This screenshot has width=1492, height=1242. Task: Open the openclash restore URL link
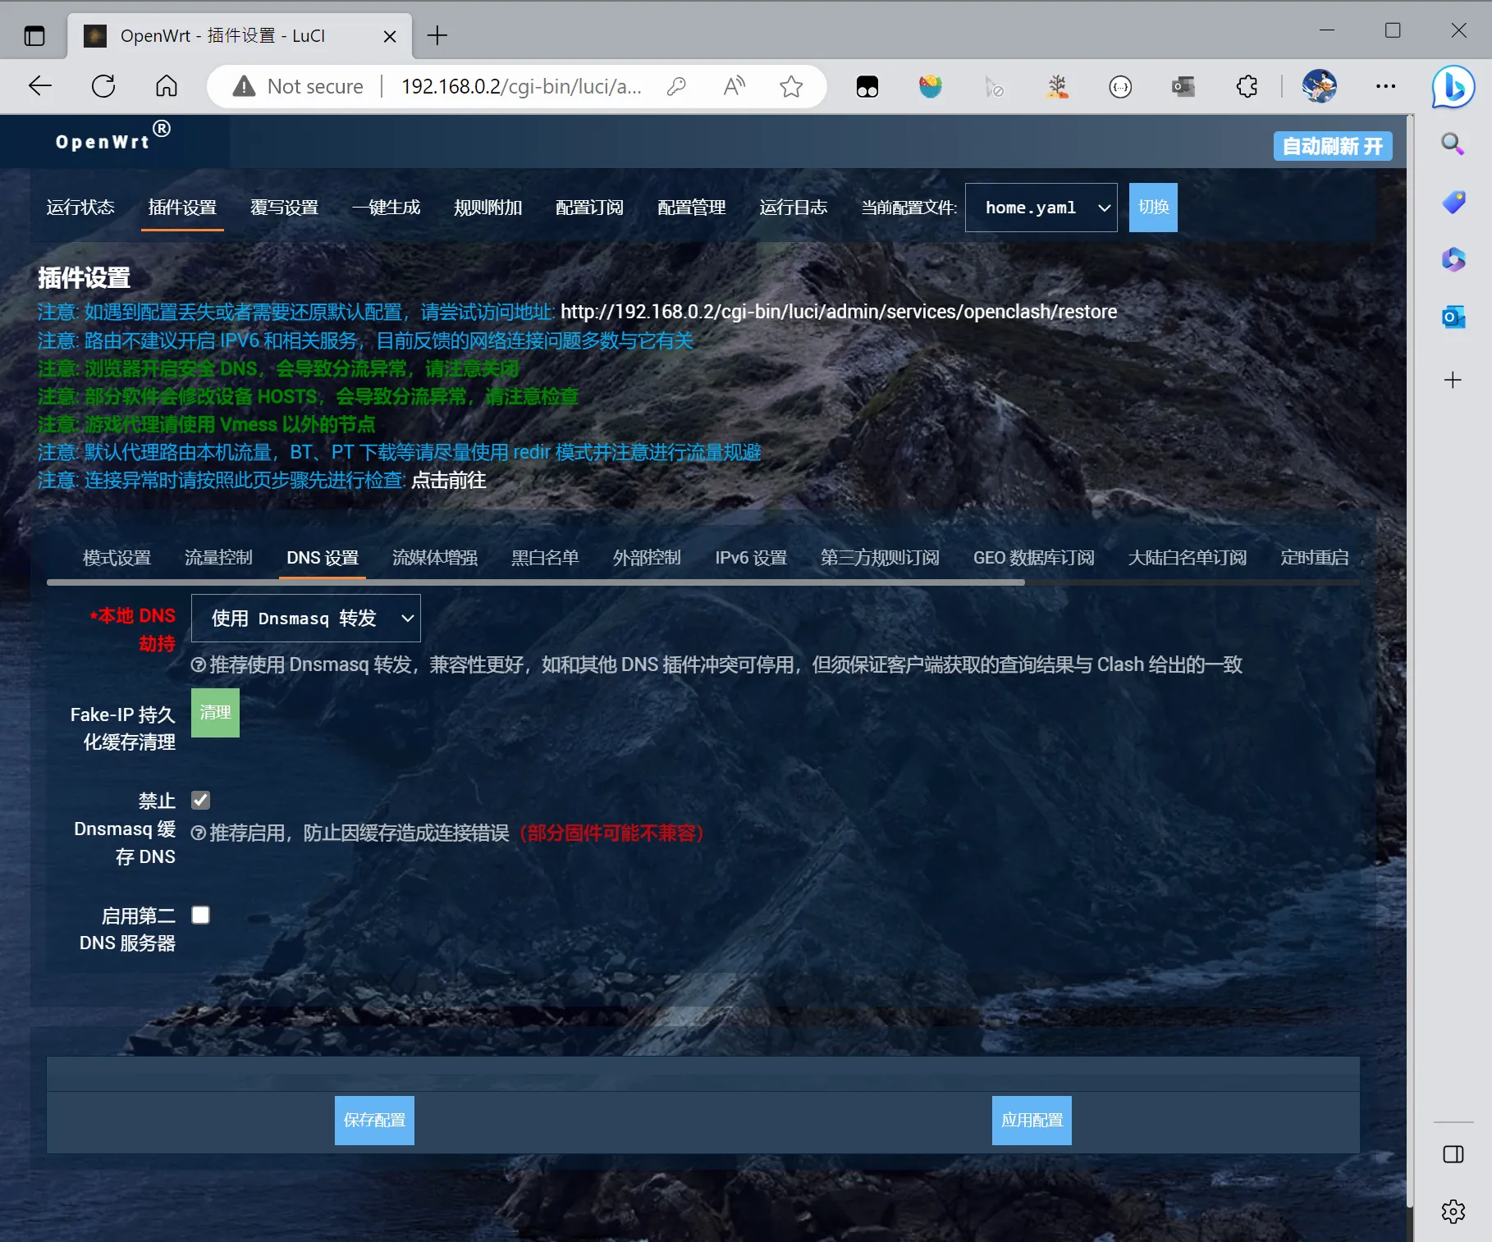click(x=839, y=312)
